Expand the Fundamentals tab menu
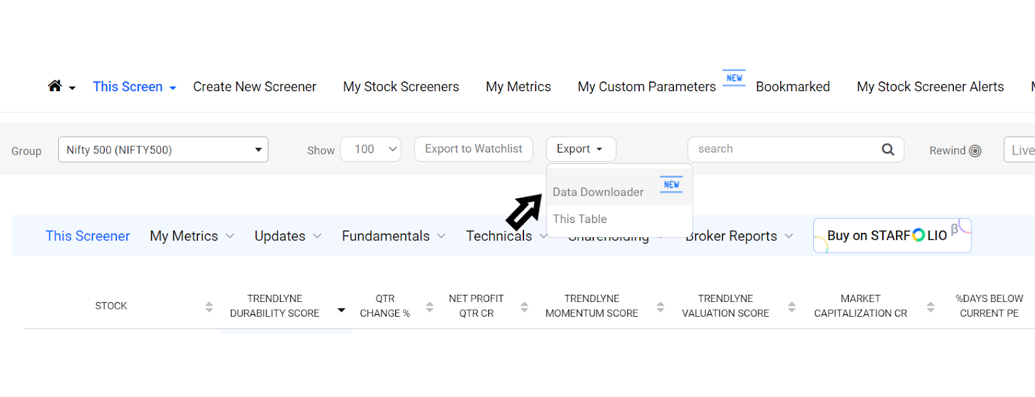 click(x=393, y=236)
